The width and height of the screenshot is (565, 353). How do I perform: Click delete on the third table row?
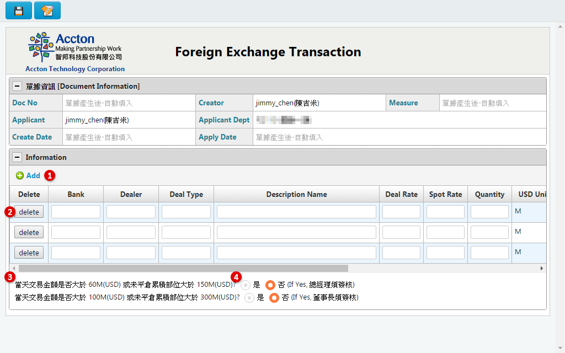(29, 252)
